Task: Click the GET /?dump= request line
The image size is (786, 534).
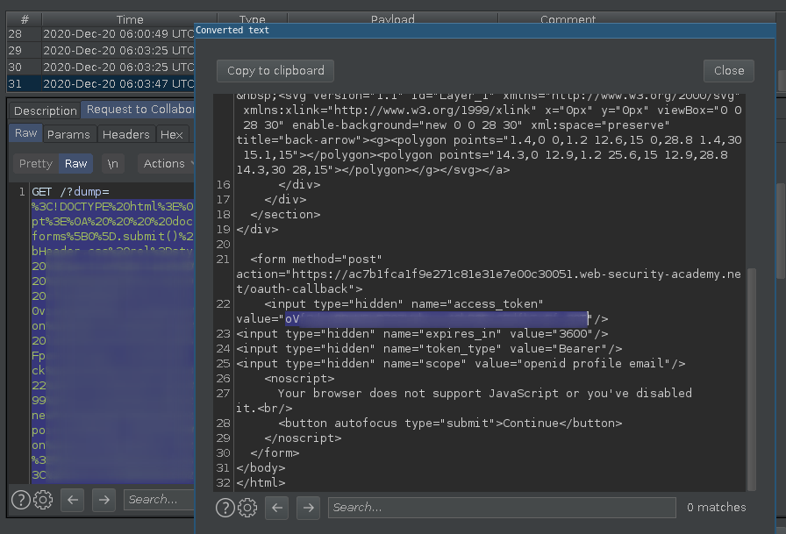Action: pyautogui.click(x=71, y=192)
